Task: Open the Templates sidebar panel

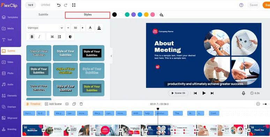Action: click(10, 17)
